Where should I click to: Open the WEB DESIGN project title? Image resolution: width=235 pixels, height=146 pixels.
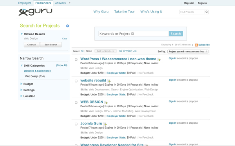tap(92, 102)
